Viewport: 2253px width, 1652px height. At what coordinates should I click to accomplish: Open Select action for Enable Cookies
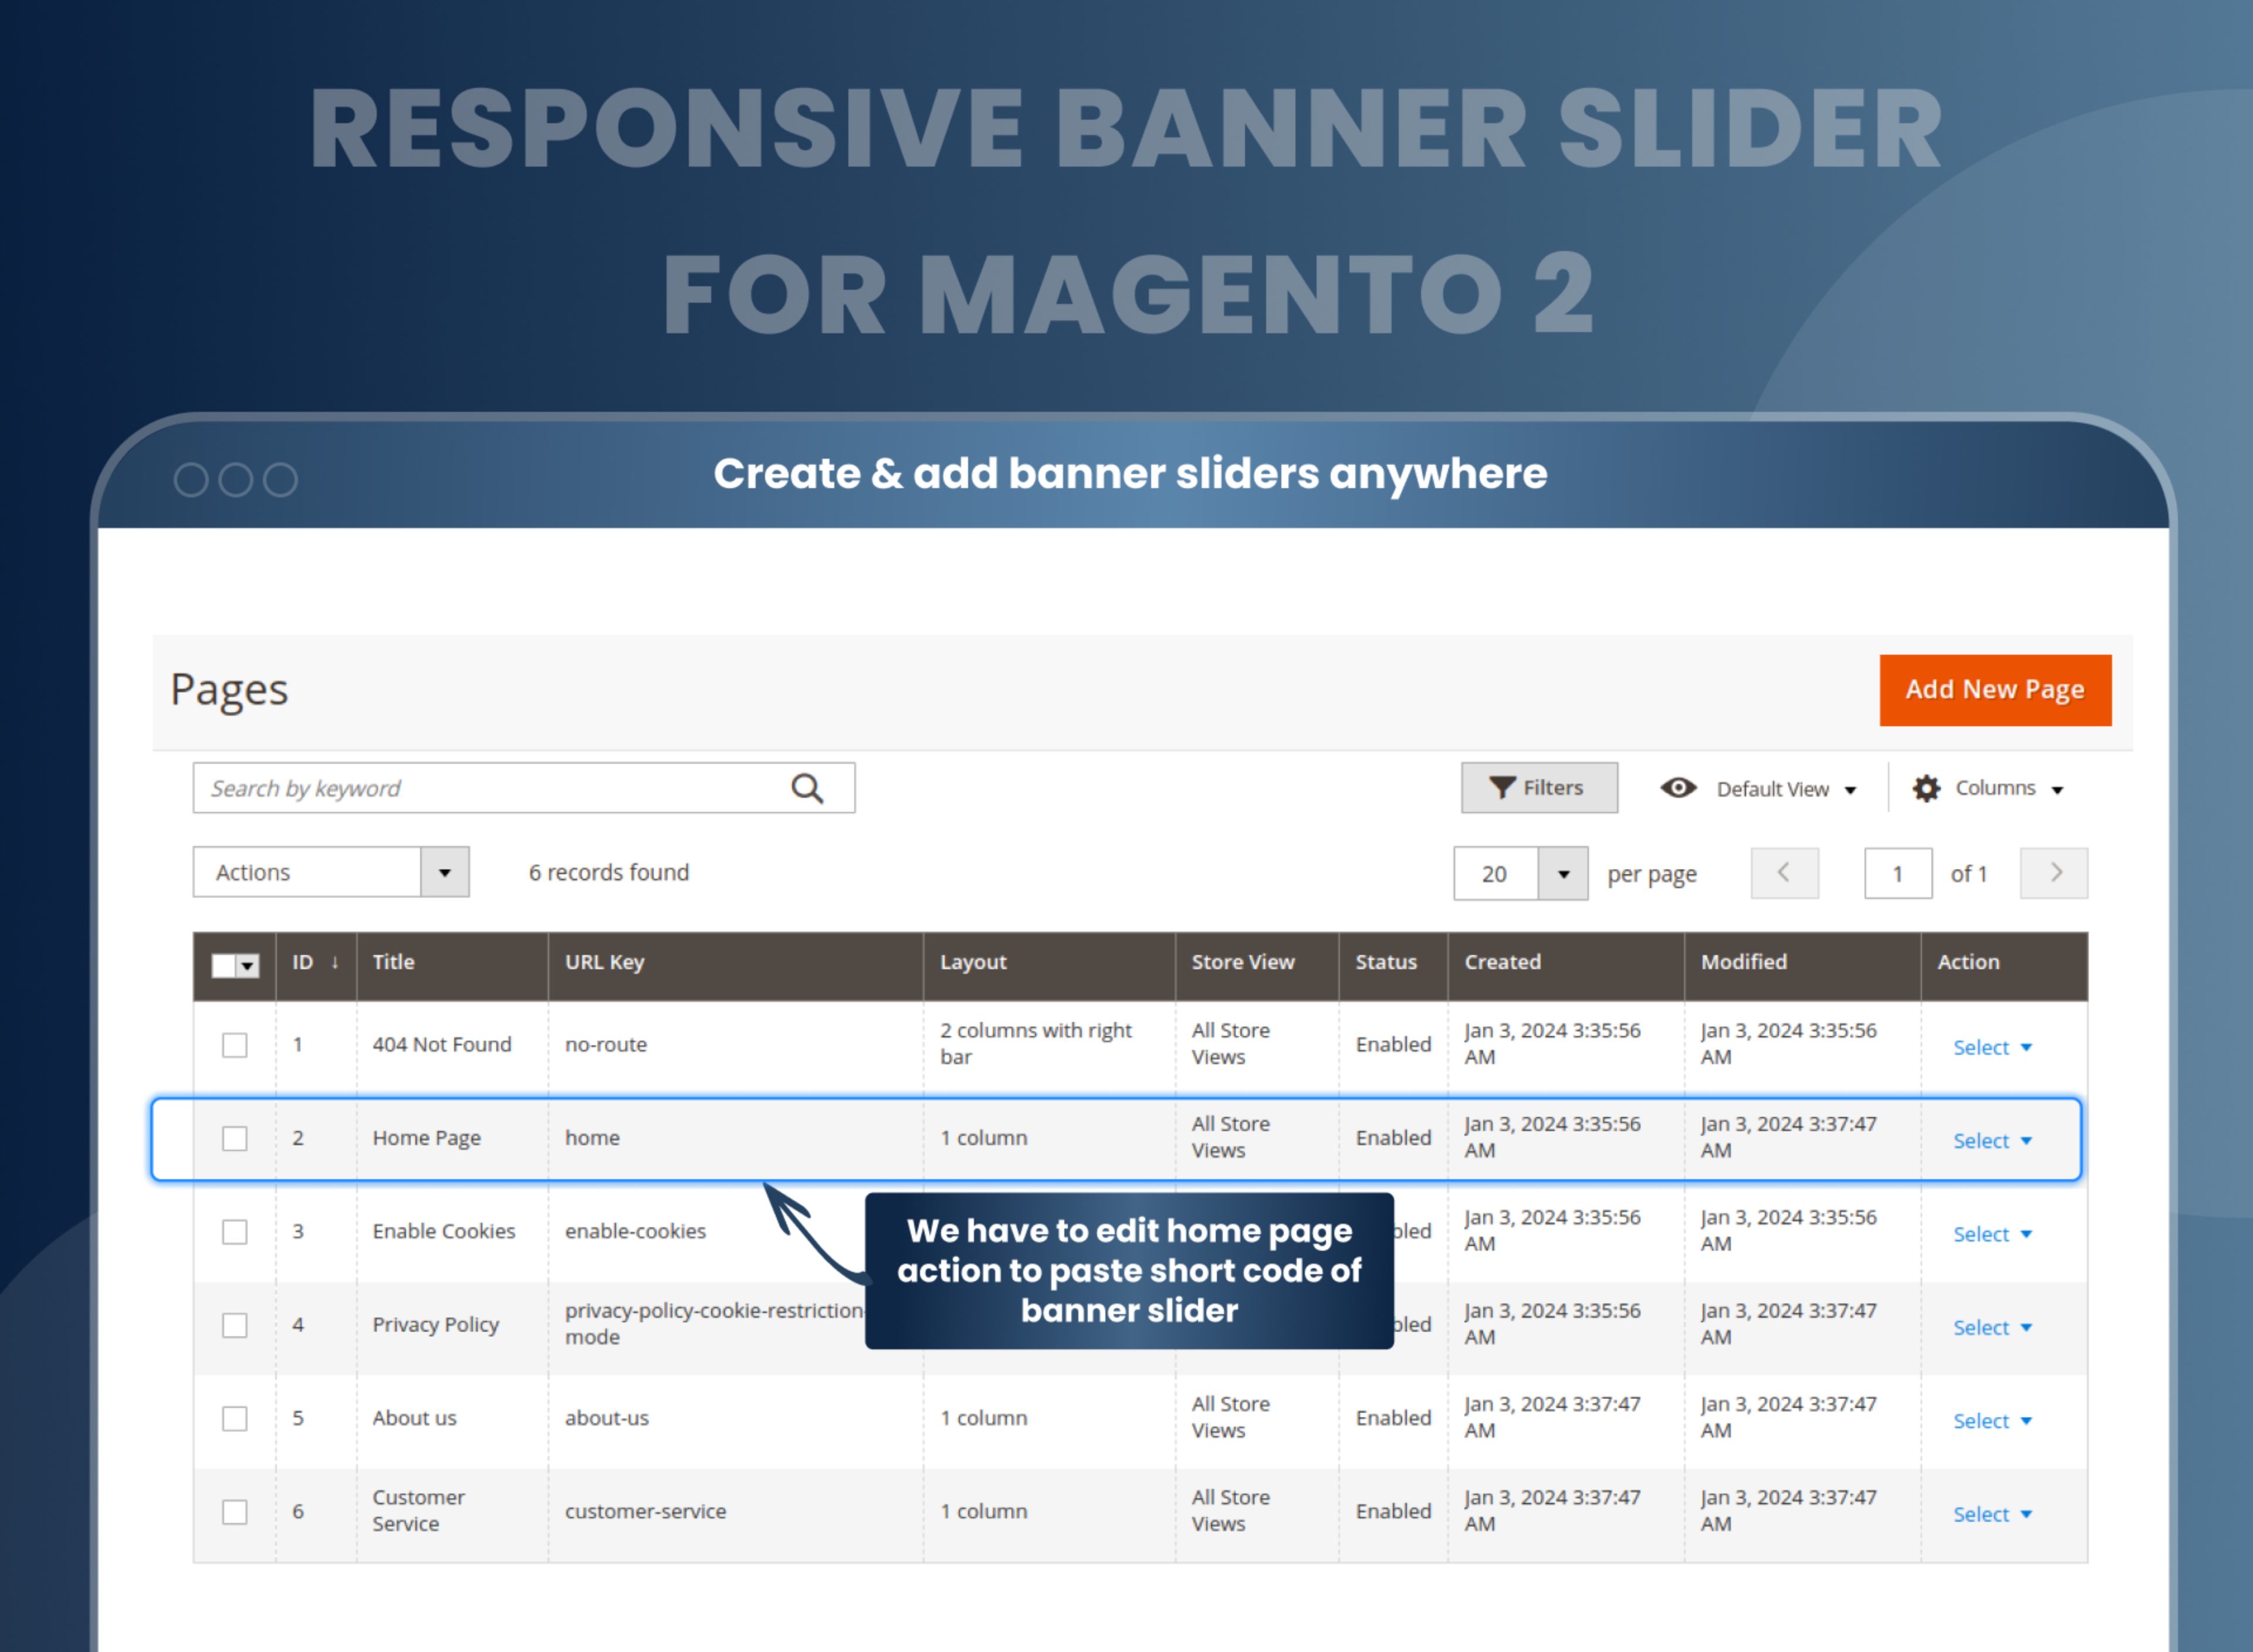1992,1234
